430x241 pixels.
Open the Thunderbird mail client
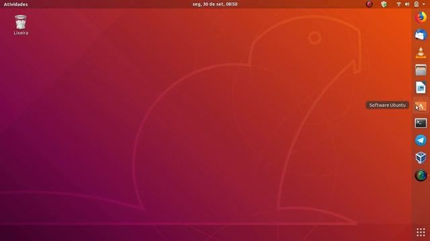[421, 35]
